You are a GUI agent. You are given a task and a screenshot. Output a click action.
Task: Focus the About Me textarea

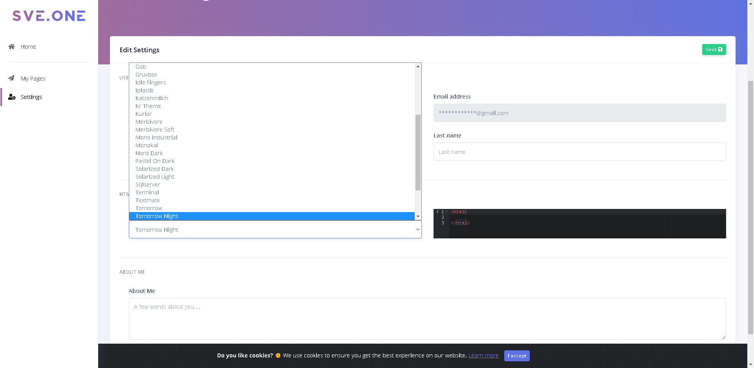pyautogui.click(x=427, y=319)
